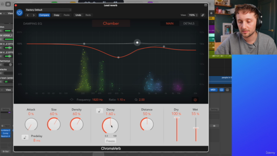
Task: Click the brightness display icon in Logic toolbar
Action: tap(2, 4)
